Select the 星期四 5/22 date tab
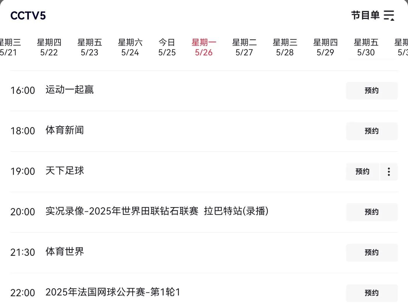Image resolution: width=408 pixels, height=307 pixels. coord(49,47)
